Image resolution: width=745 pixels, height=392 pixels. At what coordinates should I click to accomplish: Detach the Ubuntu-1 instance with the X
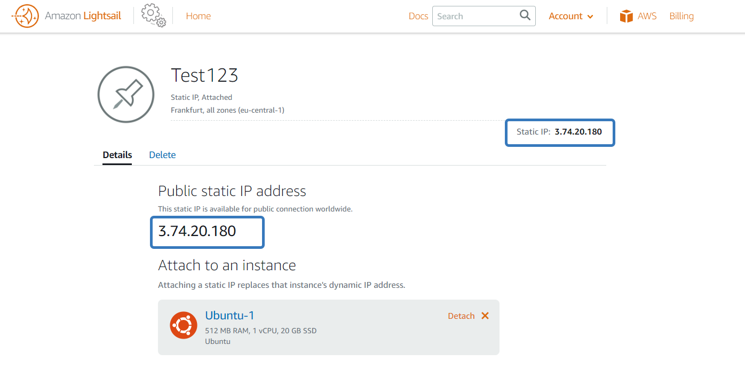coord(485,316)
